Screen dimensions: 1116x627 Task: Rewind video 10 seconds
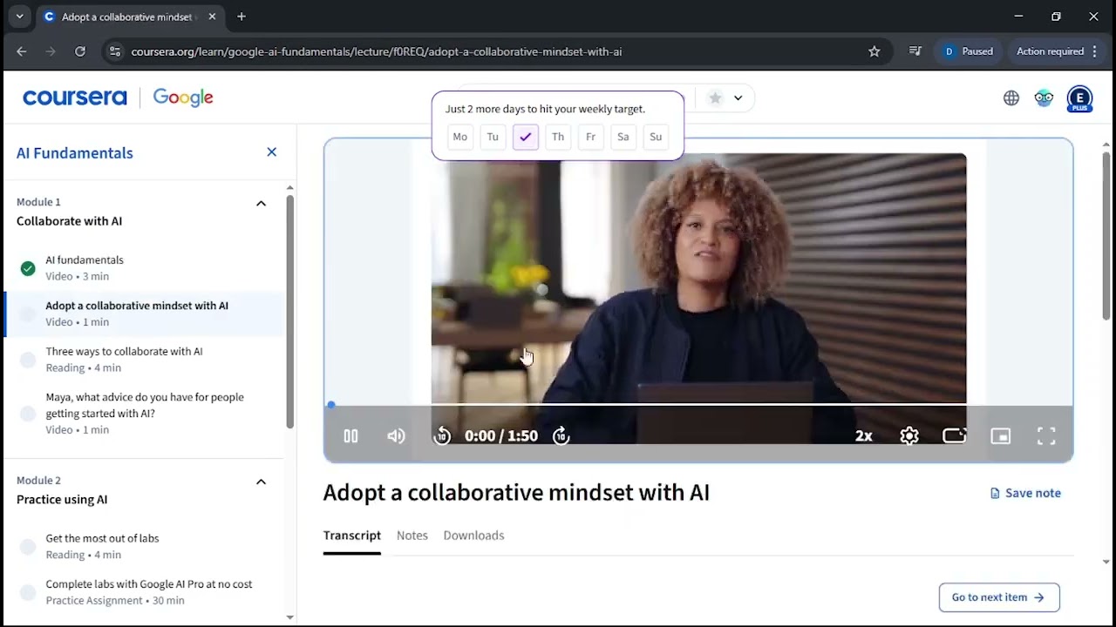[442, 435]
